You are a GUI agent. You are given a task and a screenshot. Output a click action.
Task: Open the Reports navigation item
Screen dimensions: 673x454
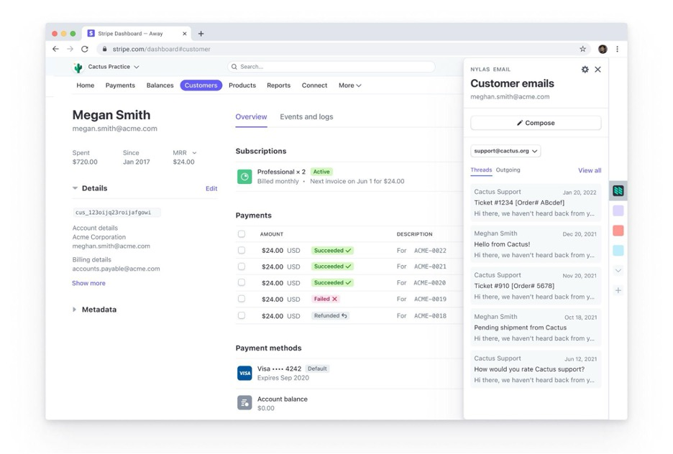(x=278, y=85)
